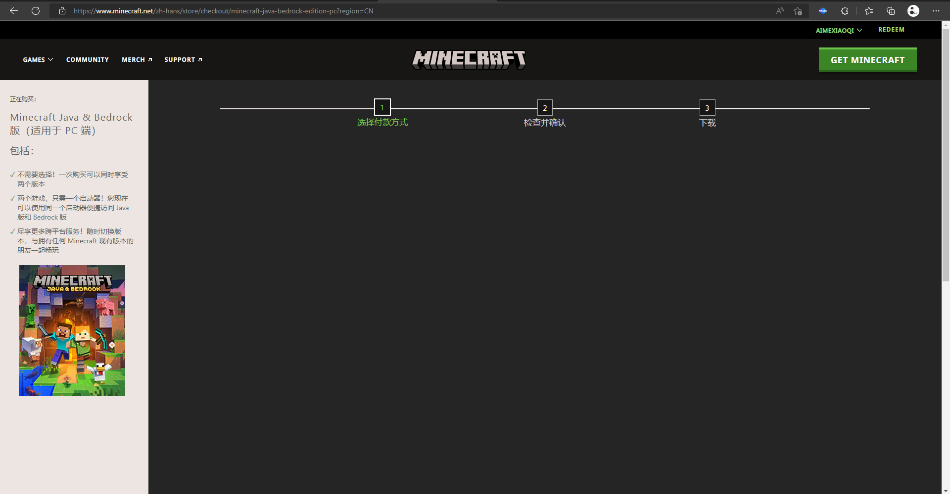
Task: Open the blue extension icon in the toolbar
Action: point(823,11)
